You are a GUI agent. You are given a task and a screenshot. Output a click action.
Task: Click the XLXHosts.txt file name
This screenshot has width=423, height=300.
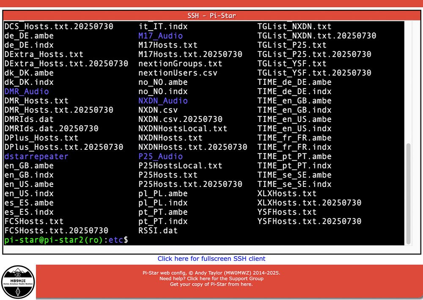tap(287, 193)
